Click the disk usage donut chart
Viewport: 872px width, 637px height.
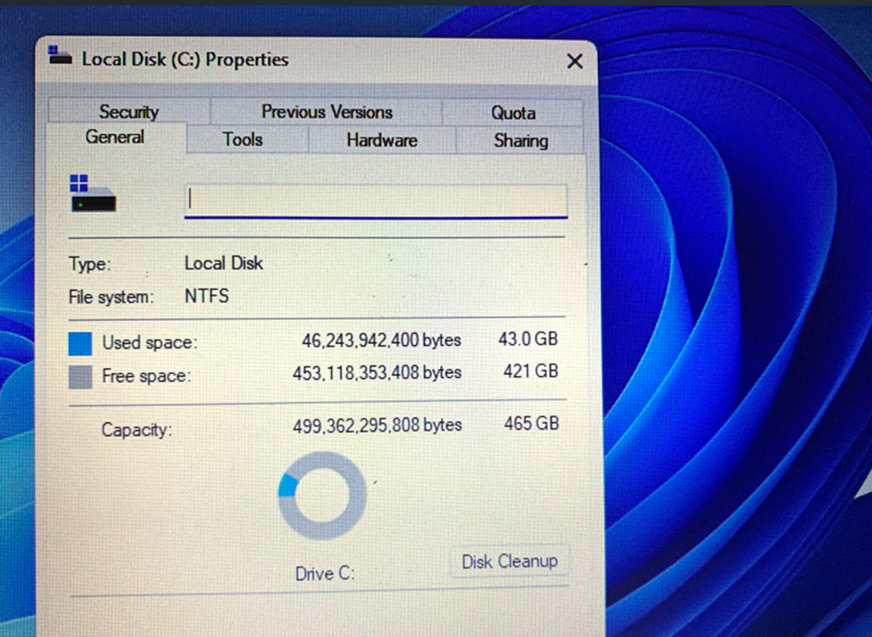click(x=322, y=495)
